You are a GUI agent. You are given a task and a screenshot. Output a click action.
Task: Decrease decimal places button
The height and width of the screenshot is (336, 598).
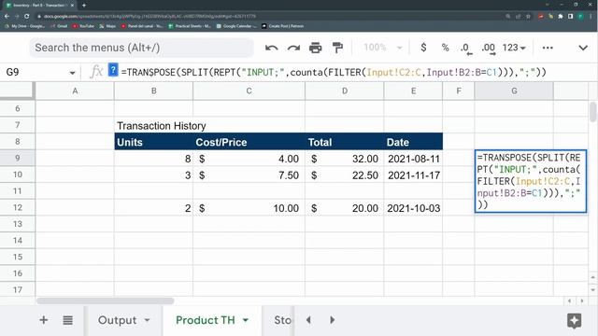tap(465, 49)
